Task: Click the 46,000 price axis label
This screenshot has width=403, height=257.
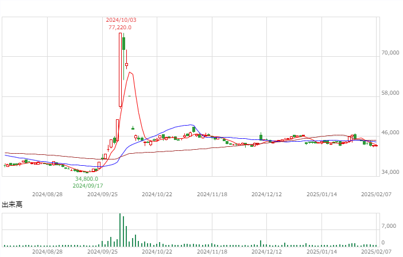Action: [x=390, y=133]
